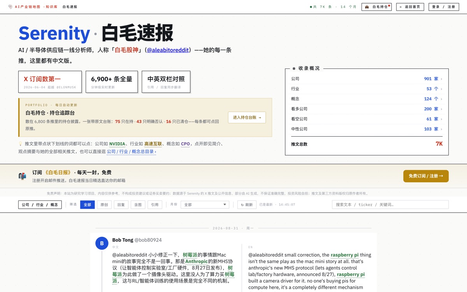Click 免费订阅 / 注册 button
The height and width of the screenshot is (292, 467).
coord(426,176)
